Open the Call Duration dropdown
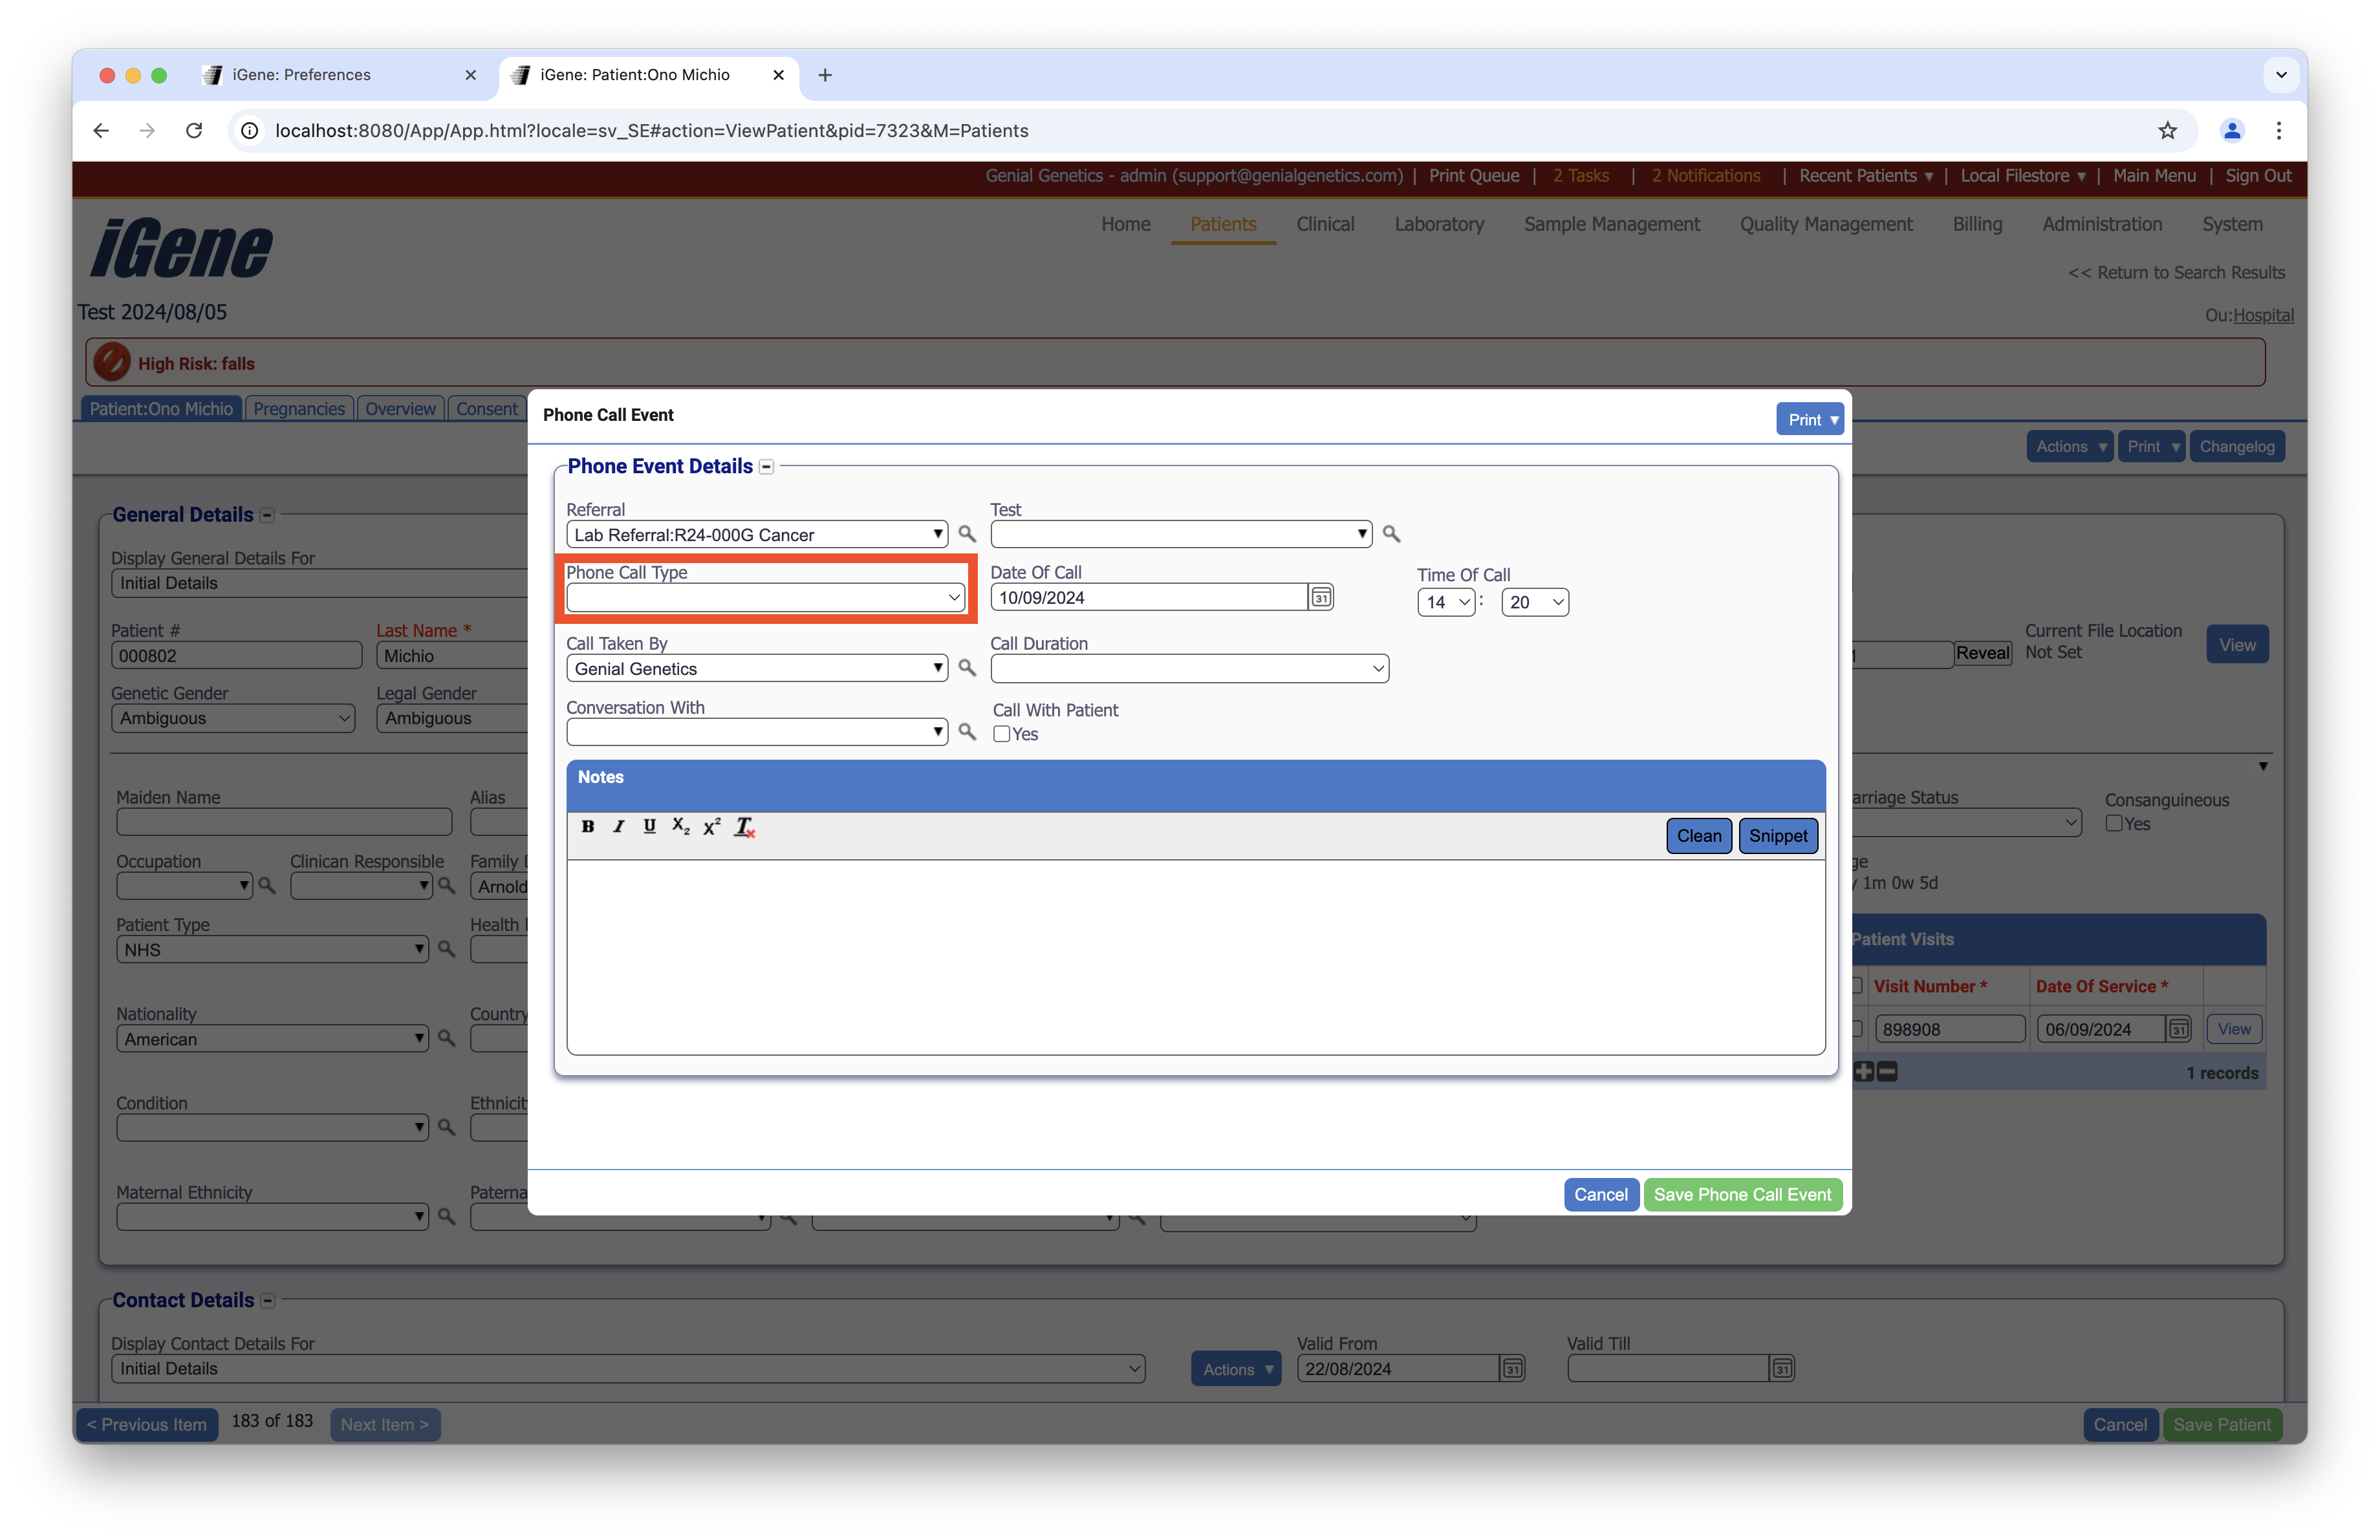 1188,668
